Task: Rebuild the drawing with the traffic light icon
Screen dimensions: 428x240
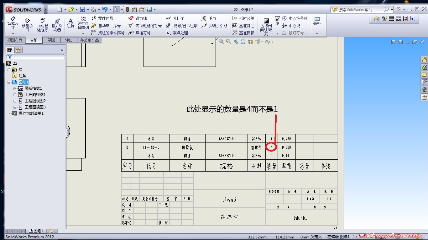Action: coord(128,9)
